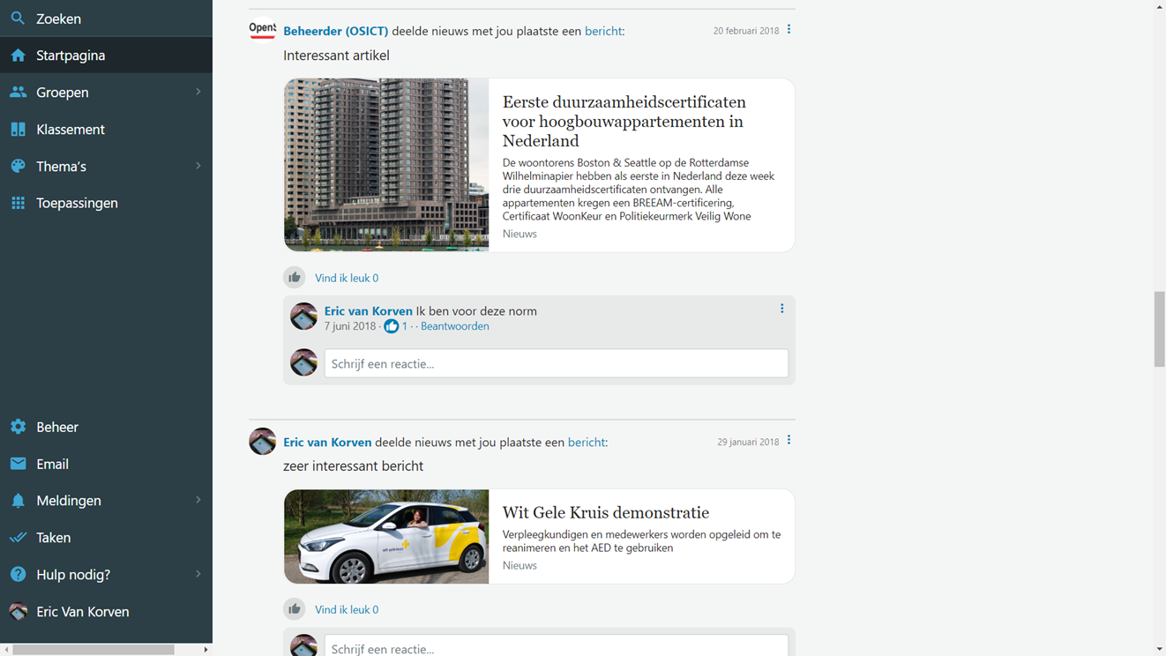This screenshot has height=656, width=1166.
Task: Open Beheerder (OSICT) profile link
Action: click(x=335, y=31)
